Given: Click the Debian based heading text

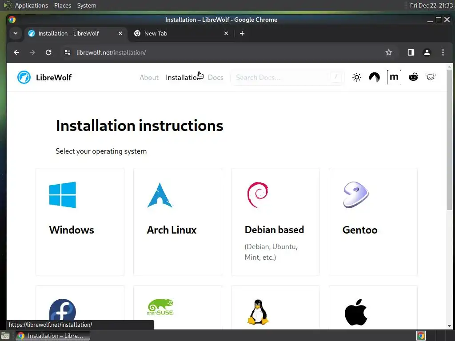Looking at the screenshot, I should (274, 230).
